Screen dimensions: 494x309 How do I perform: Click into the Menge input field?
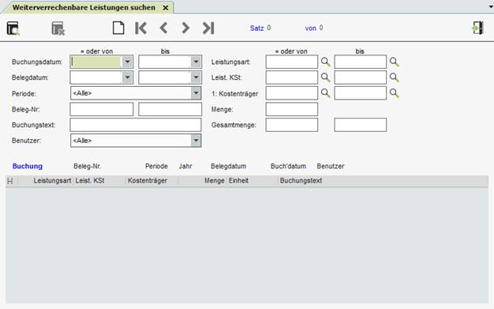[291, 109]
